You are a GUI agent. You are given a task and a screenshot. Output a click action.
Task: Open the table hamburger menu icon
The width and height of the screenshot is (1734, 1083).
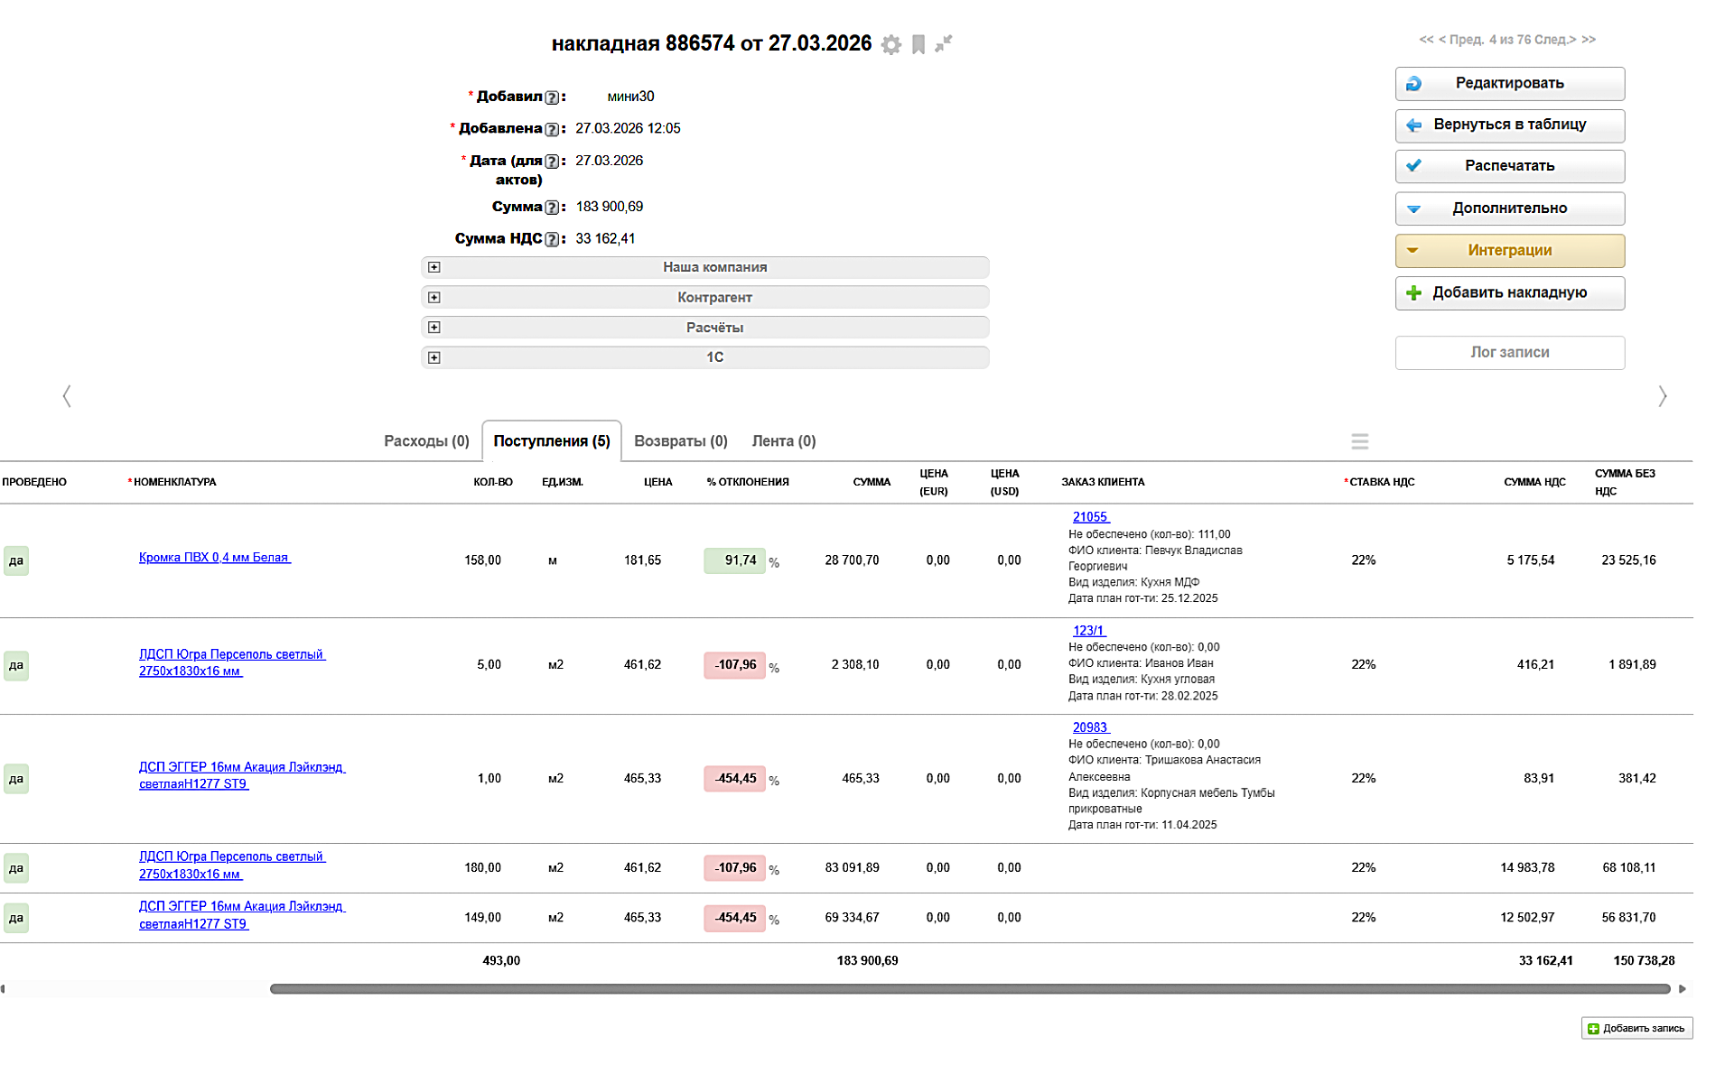[x=1359, y=441]
